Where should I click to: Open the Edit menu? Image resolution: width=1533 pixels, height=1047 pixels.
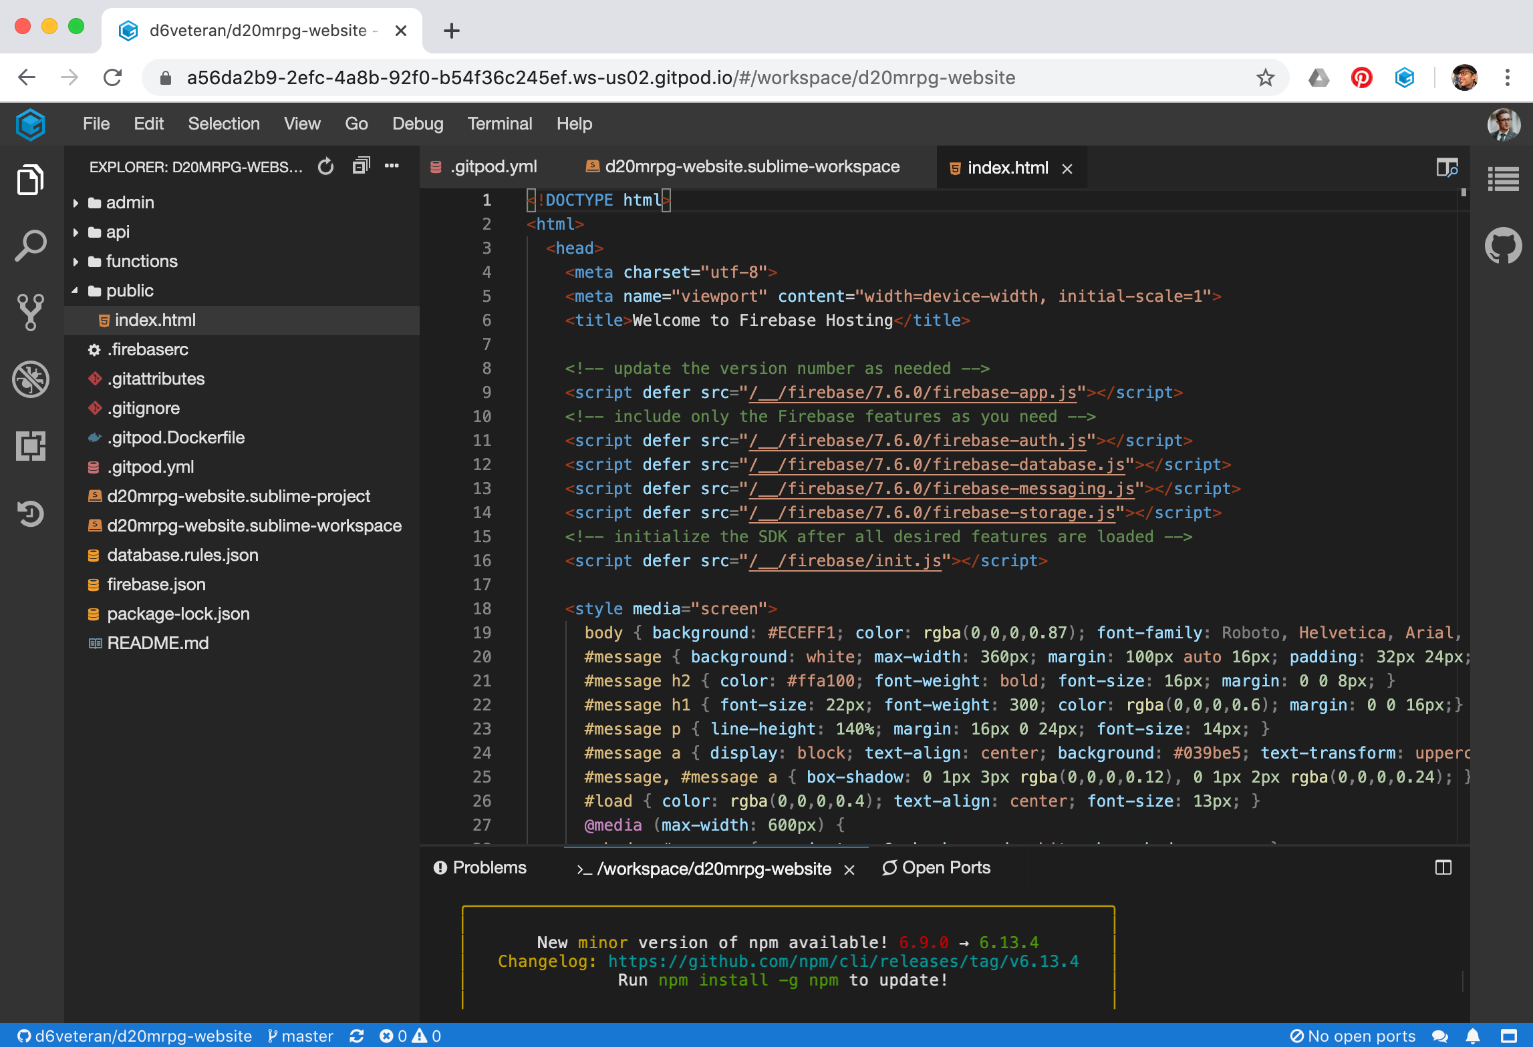pyautogui.click(x=148, y=124)
